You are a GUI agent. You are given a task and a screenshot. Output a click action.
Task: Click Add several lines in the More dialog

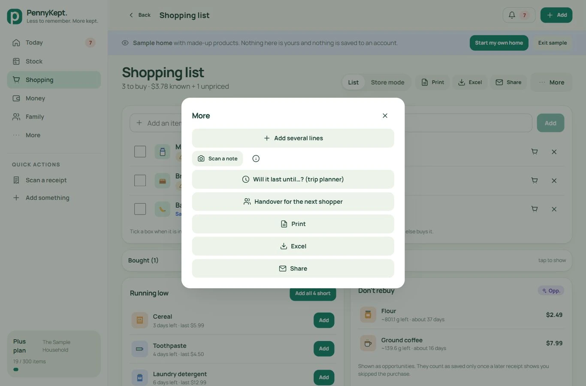pos(293,138)
